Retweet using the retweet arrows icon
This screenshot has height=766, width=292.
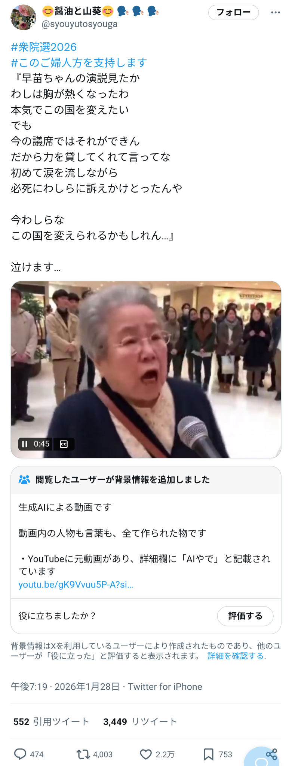[83, 754]
